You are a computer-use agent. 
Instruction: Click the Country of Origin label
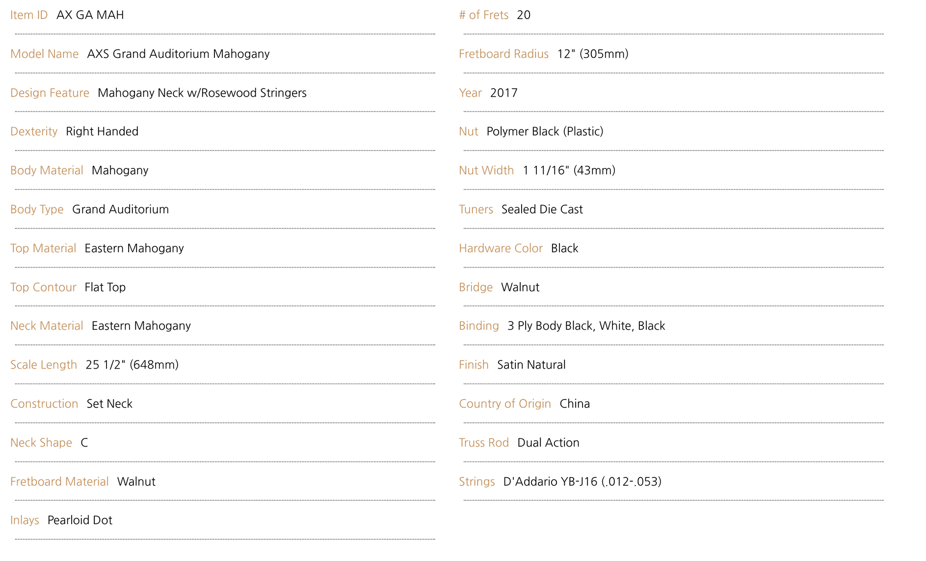click(x=504, y=403)
